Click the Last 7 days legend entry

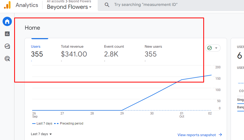42,123
